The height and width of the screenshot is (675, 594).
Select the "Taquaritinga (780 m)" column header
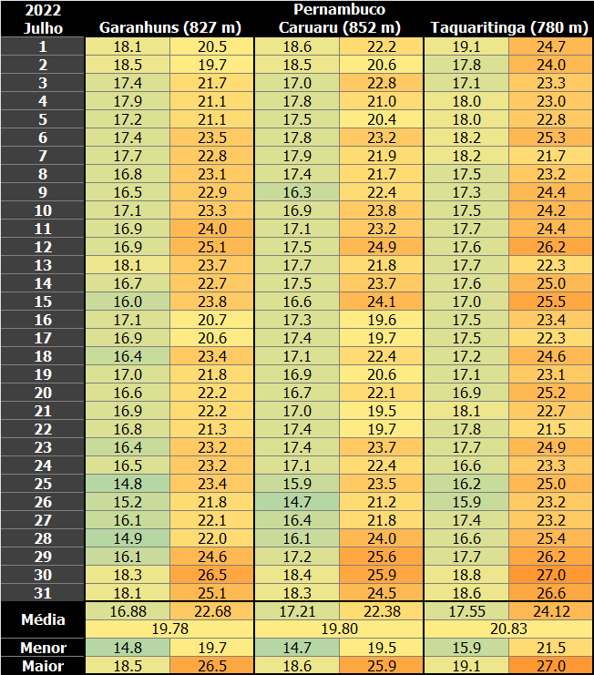click(x=509, y=27)
